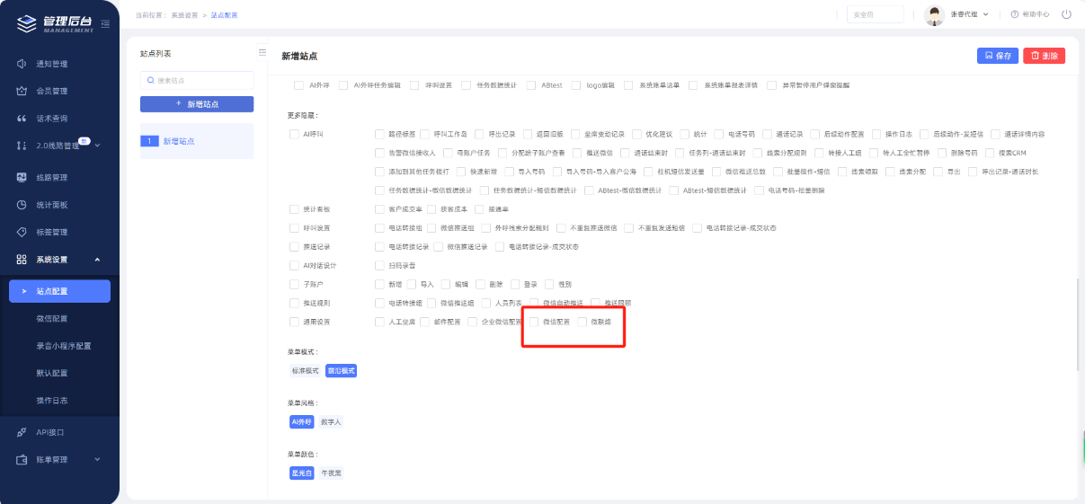
Task: Click the 统计面板 pie chart icon
Action: coord(22,205)
